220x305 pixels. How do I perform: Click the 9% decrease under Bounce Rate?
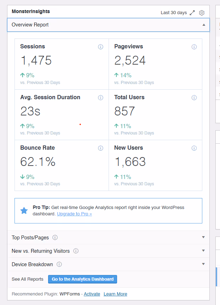(x=27, y=177)
